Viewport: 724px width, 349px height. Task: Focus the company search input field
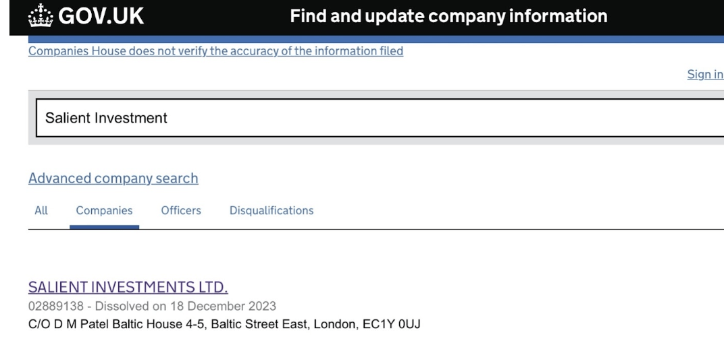point(380,117)
